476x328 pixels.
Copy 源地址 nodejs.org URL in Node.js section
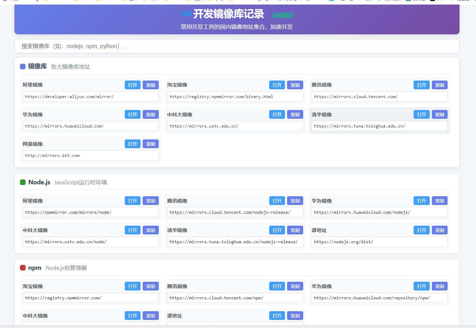pos(440,230)
